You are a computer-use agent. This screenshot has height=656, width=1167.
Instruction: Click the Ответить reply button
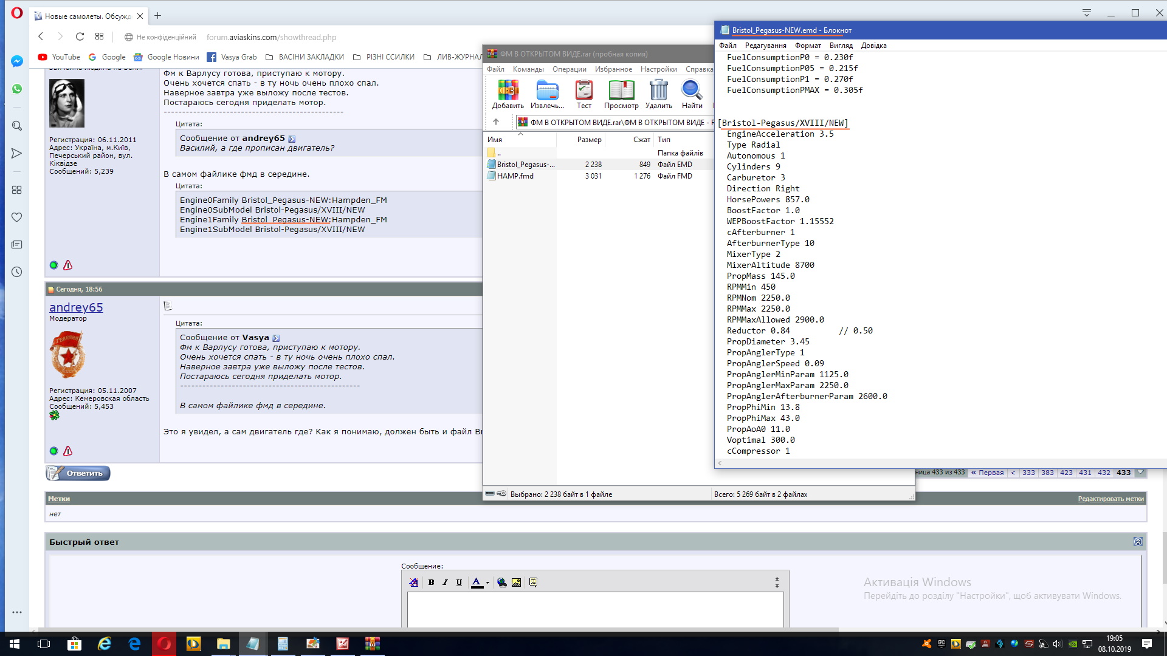point(78,473)
